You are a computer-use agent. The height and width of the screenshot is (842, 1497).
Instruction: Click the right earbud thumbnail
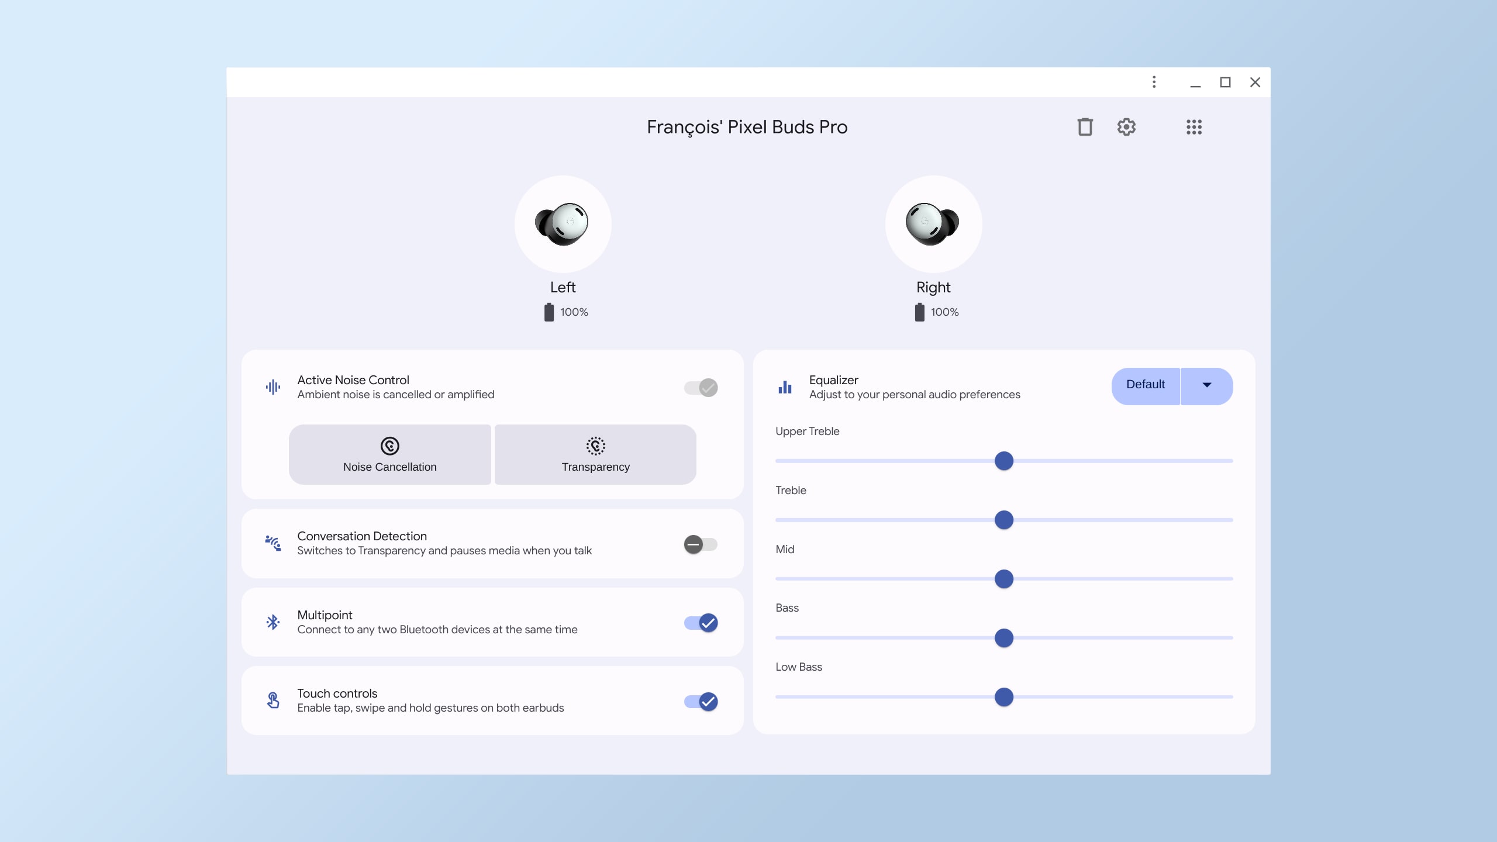point(933,223)
